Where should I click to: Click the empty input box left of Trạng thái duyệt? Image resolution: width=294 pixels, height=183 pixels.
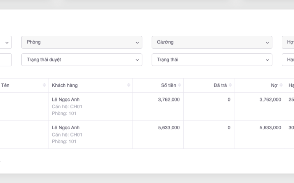pos(5,60)
